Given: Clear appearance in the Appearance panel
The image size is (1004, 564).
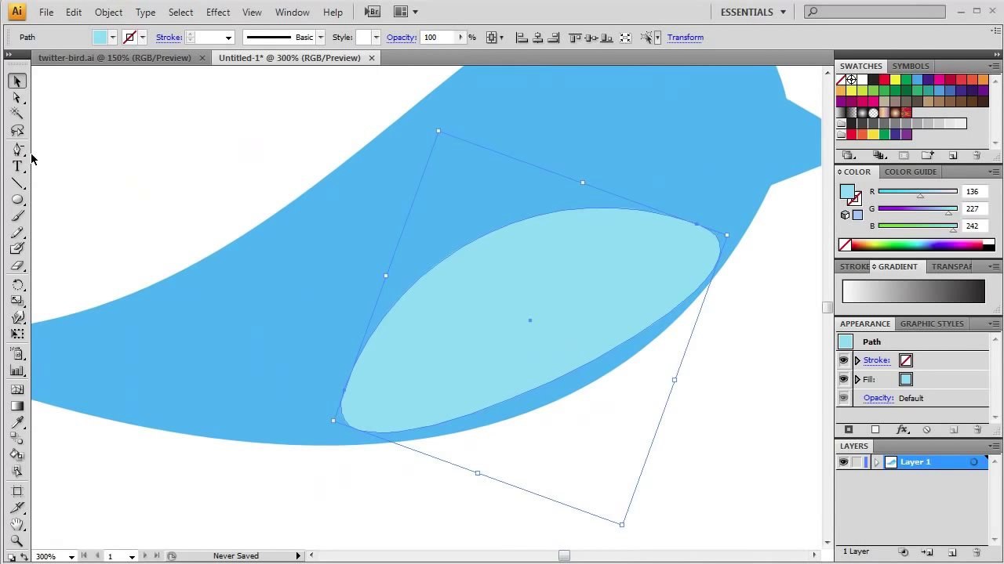Looking at the screenshot, I should pos(927,430).
